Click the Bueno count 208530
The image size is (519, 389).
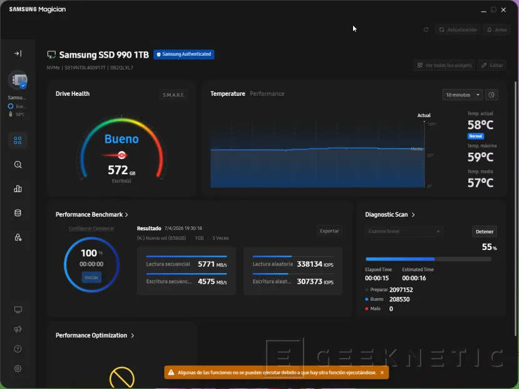click(399, 299)
